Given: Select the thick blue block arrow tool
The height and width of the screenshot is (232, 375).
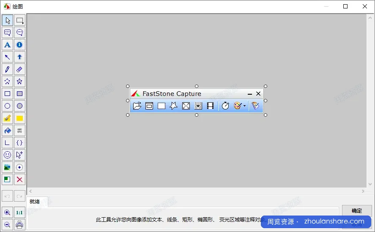Looking at the screenshot, I should tap(19, 57).
